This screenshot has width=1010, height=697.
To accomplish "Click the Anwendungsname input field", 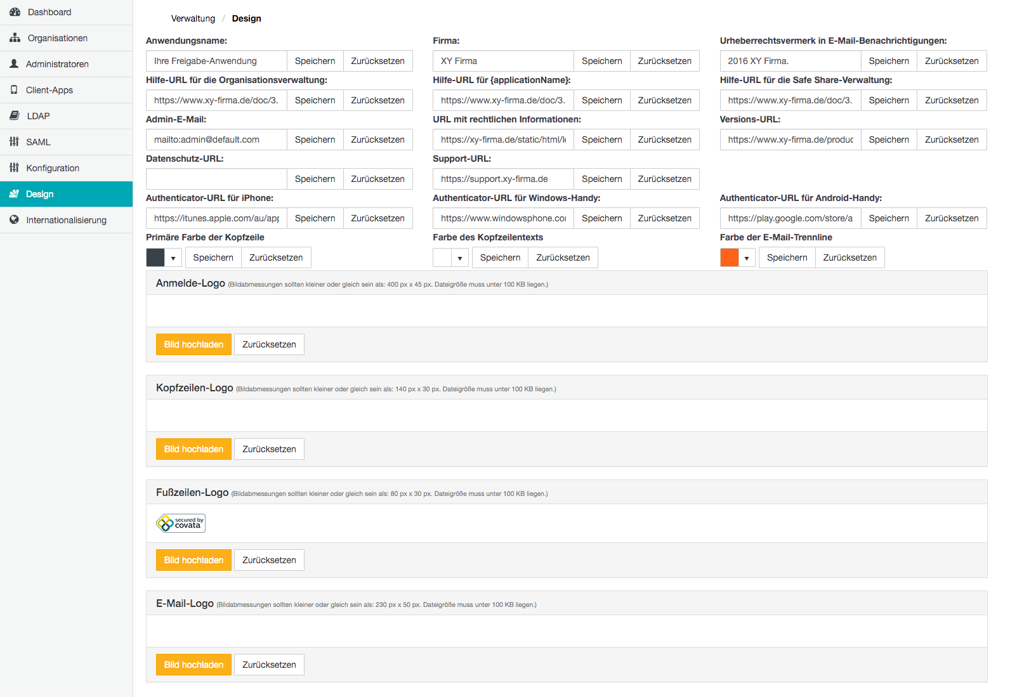I will [216, 61].
